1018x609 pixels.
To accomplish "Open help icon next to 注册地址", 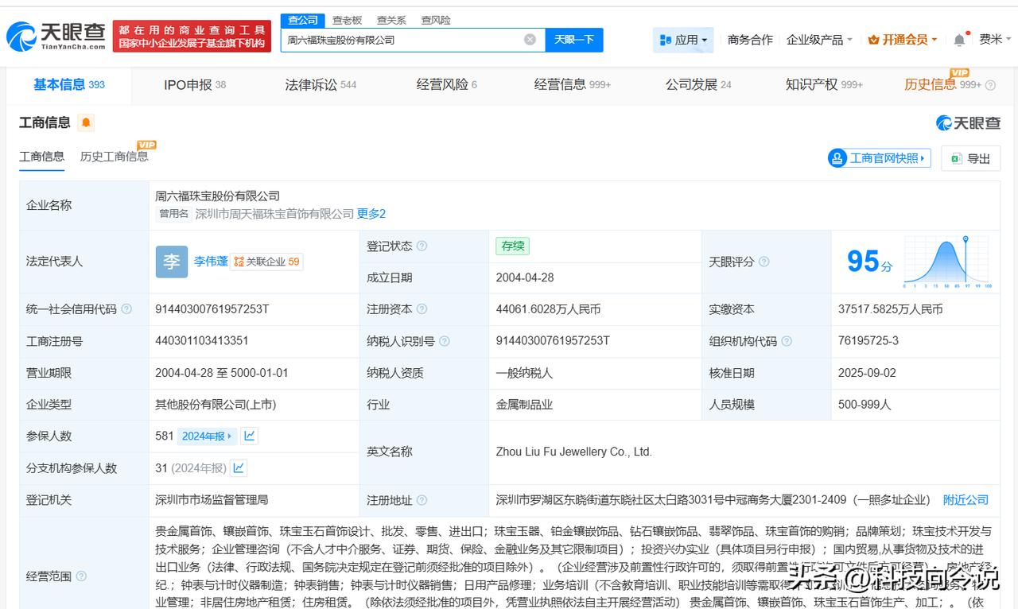I will point(422,500).
